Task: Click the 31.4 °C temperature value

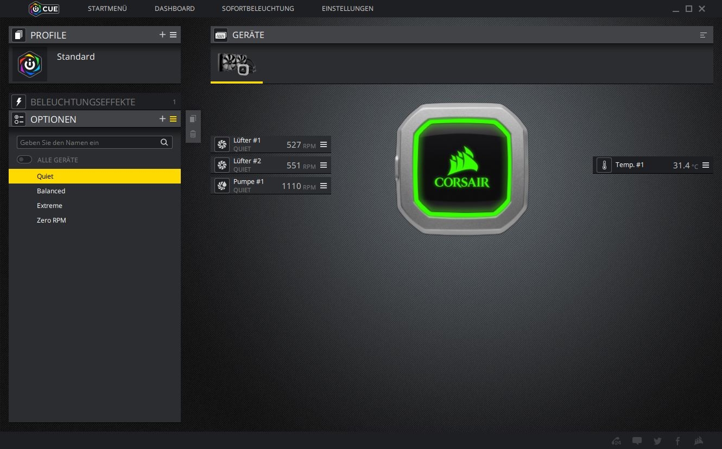Action: 685,166
